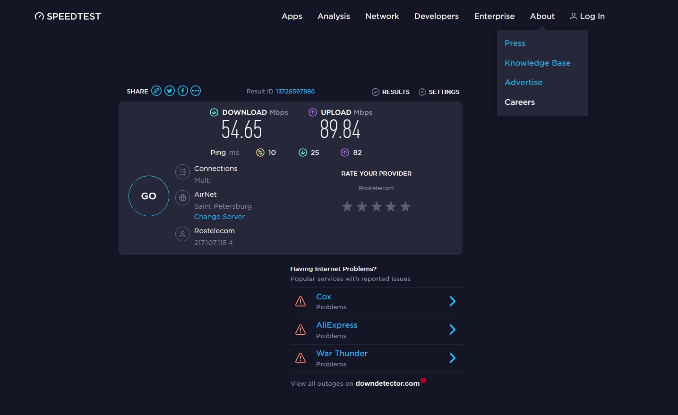The width and height of the screenshot is (678, 415).
Task: Click the Results checkmark icon
Action: [376, 92]
